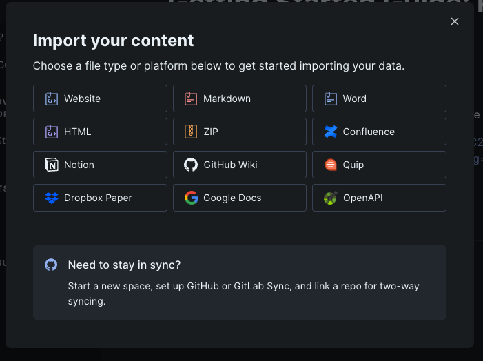Select HTML text label option
483x361 pixels.
click(x=78, y=132)
